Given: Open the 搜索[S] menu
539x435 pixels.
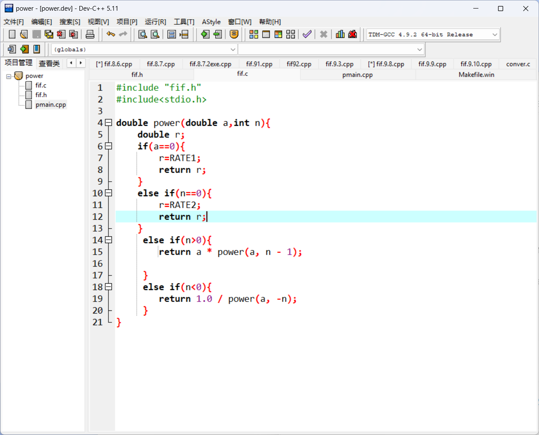Looking at the screenshot, I should coord(70,22).
